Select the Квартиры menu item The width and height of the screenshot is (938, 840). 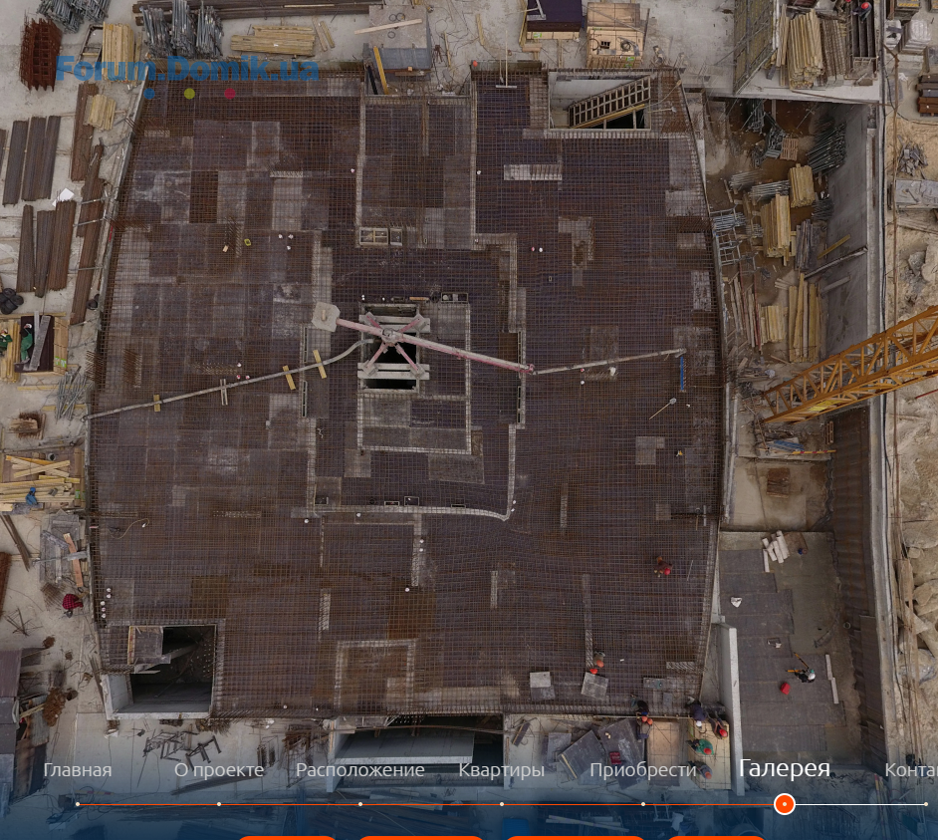(501, 770)
